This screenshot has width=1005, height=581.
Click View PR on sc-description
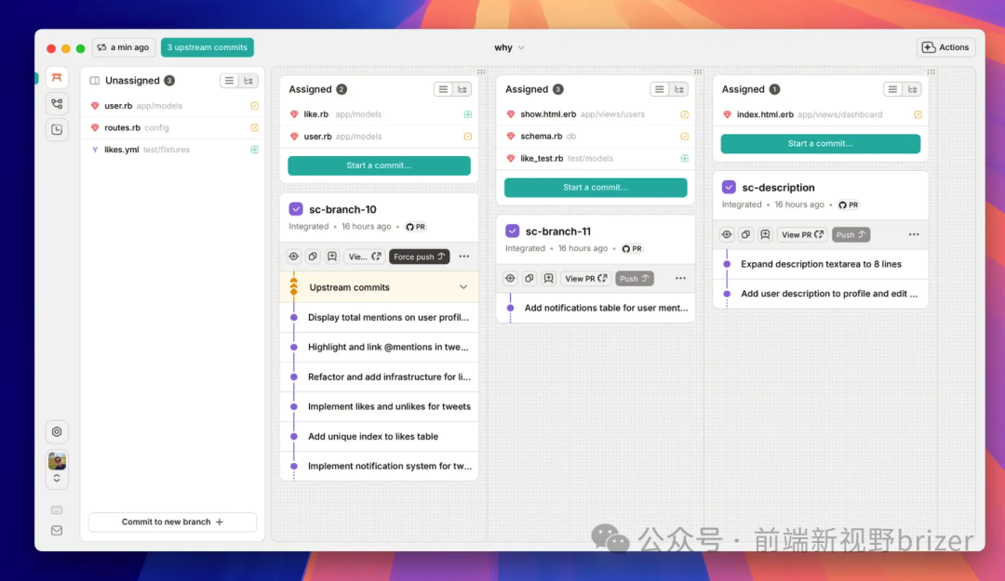click(x=802, y=234)
